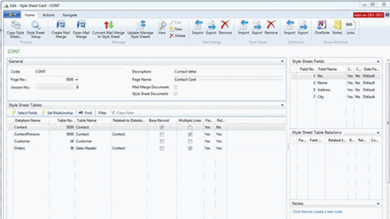Switch to the Actions ribbon tab

point(49,15)
